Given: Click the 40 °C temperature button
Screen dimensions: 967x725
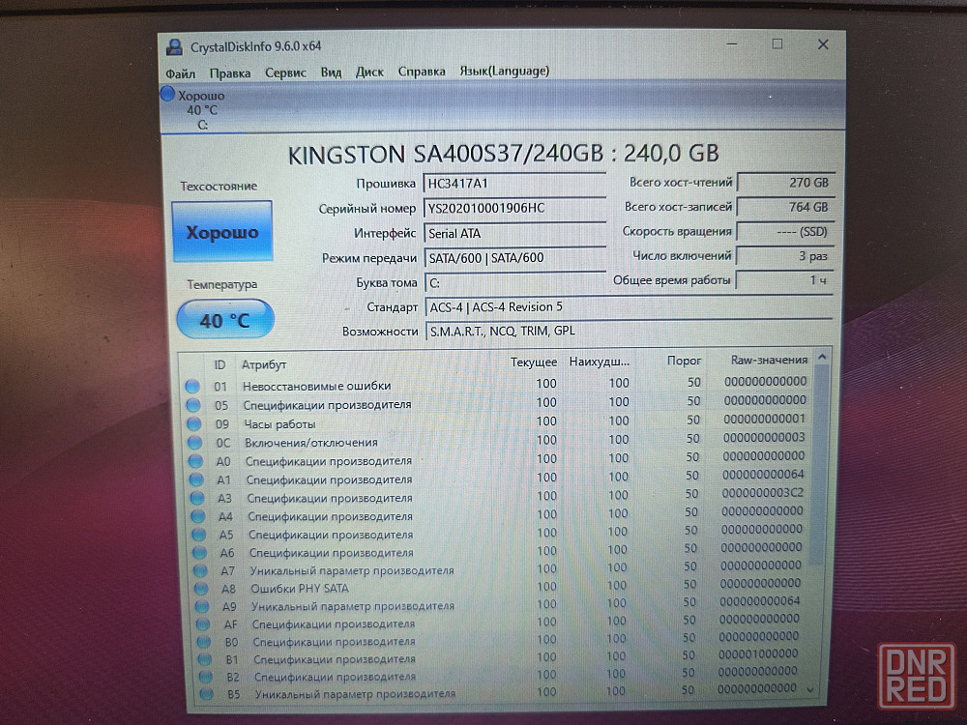Looking at the screenshot, I should click(x=225, y=319).
